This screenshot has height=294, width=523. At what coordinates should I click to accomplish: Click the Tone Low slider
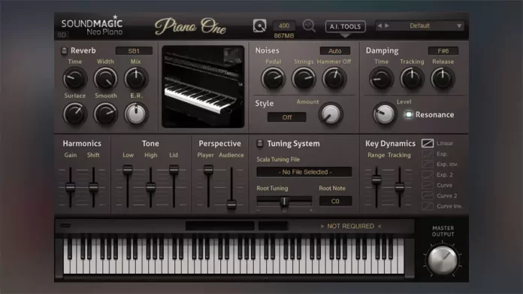(128, 187)
